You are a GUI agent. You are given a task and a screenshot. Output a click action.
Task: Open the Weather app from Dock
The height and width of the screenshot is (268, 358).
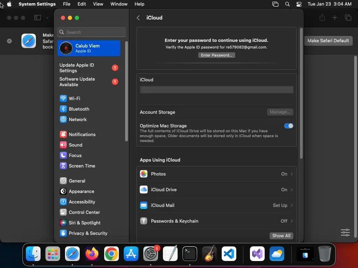(277, 254)
